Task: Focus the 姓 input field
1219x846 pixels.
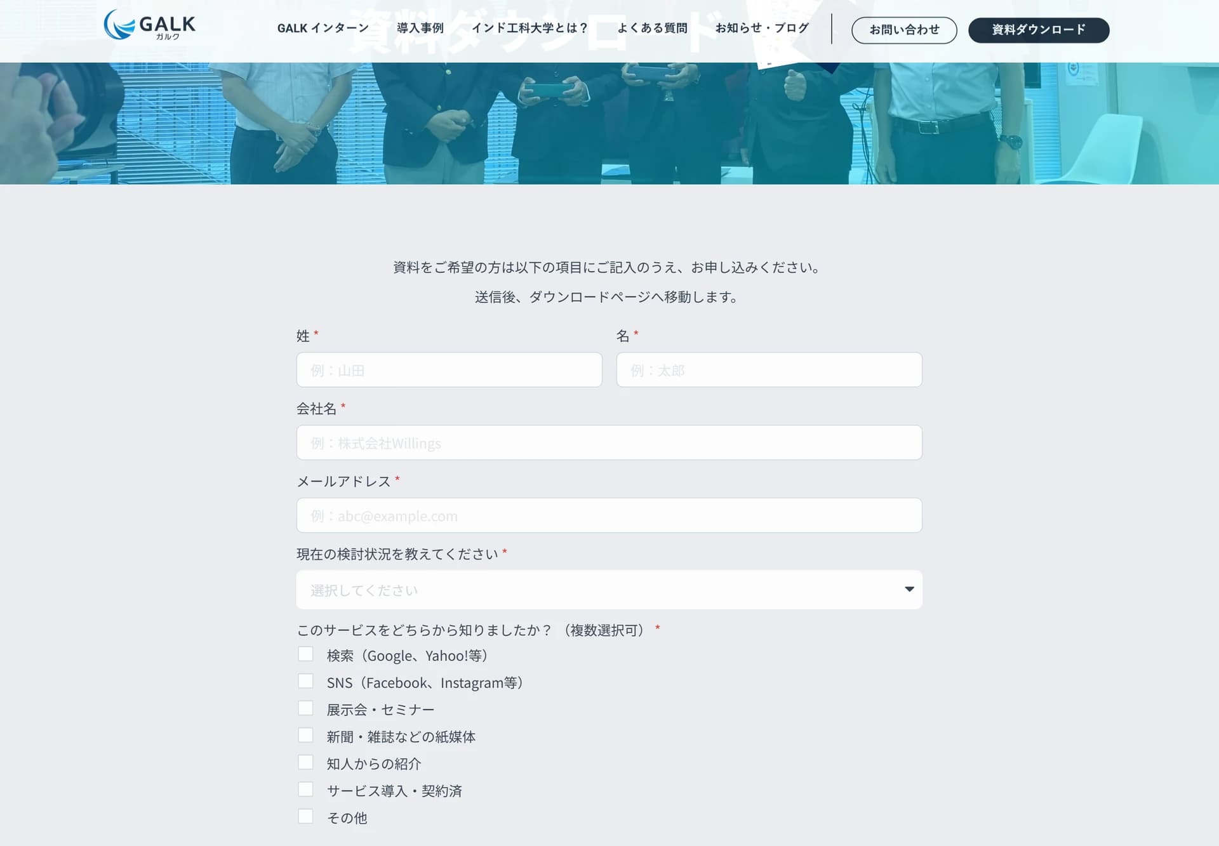Action: pos(449,370)
